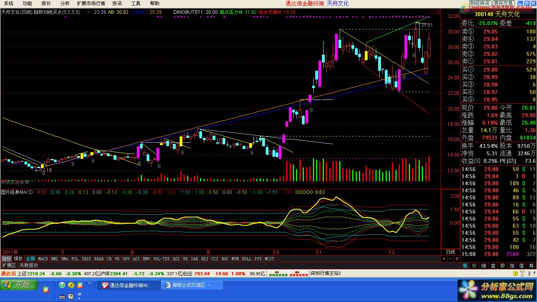Open the 工具 menu
The height and width of the screenshot is (302, 537).
click(x=136, y=4)
